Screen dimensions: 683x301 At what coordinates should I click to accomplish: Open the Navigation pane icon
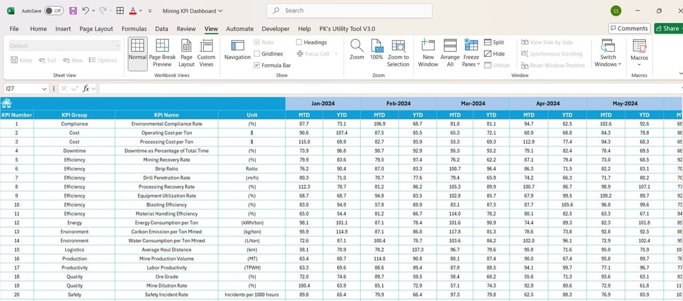pyautogui.click(x=237, y=47)
